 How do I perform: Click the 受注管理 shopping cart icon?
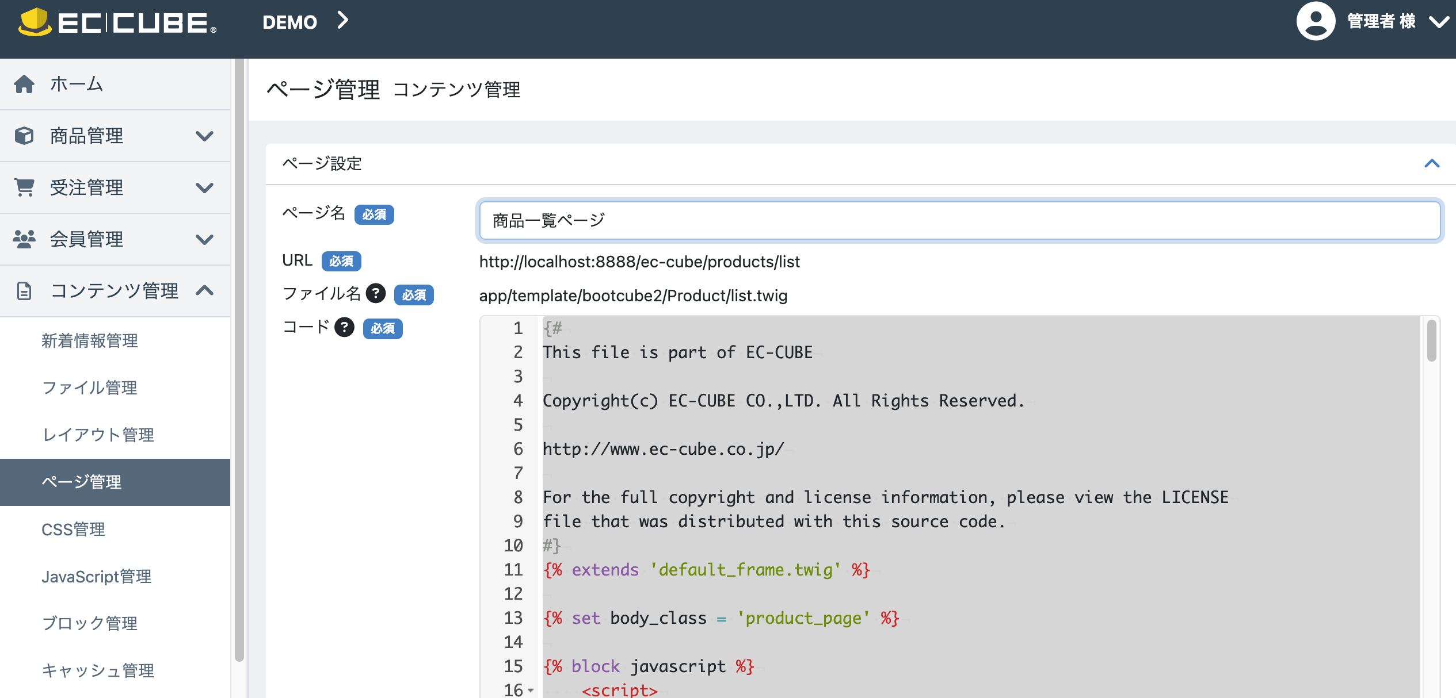24,187
